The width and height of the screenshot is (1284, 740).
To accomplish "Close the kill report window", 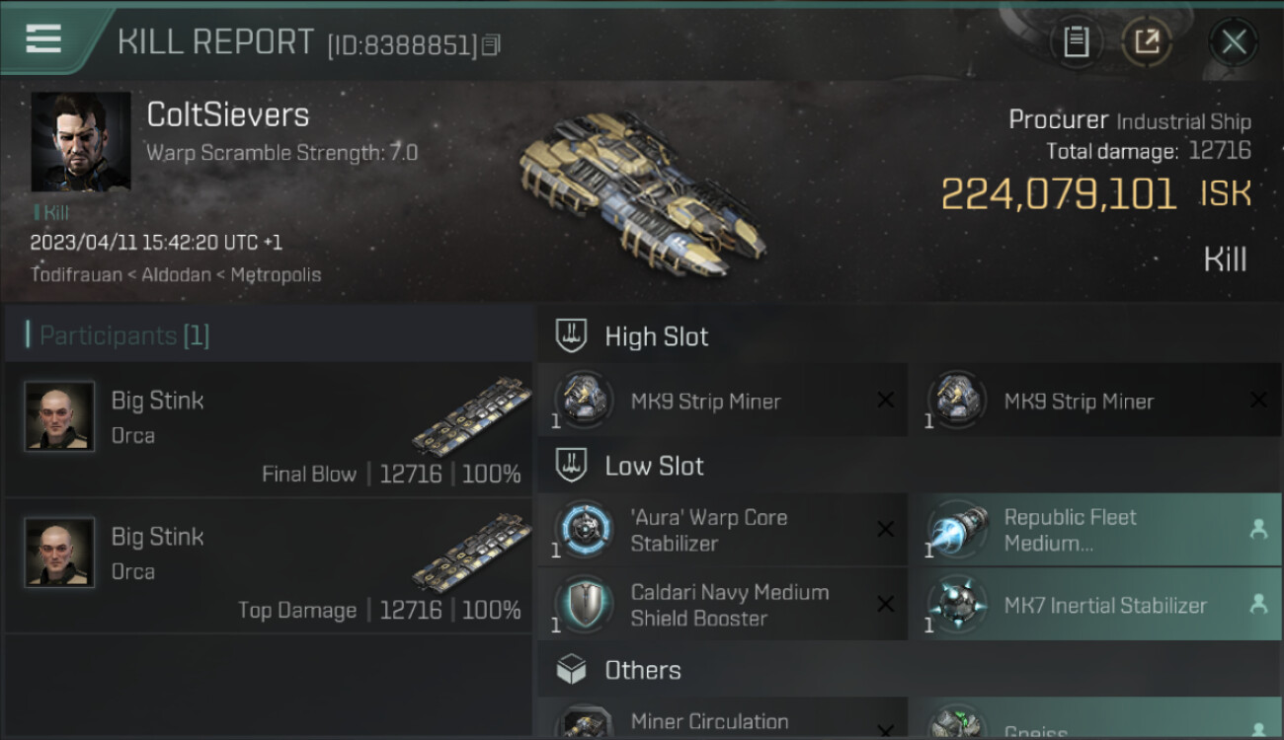I will pyautogui.click(x=1234, y=42).
